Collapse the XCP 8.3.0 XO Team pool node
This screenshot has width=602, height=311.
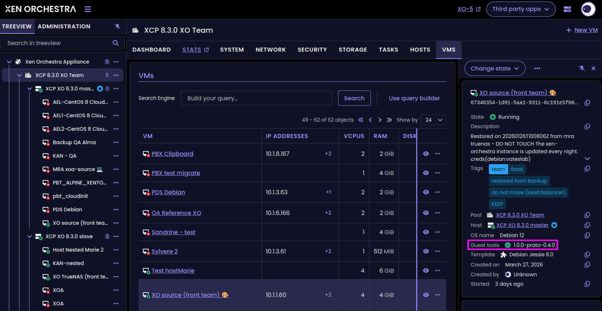[x=19, y=75]
